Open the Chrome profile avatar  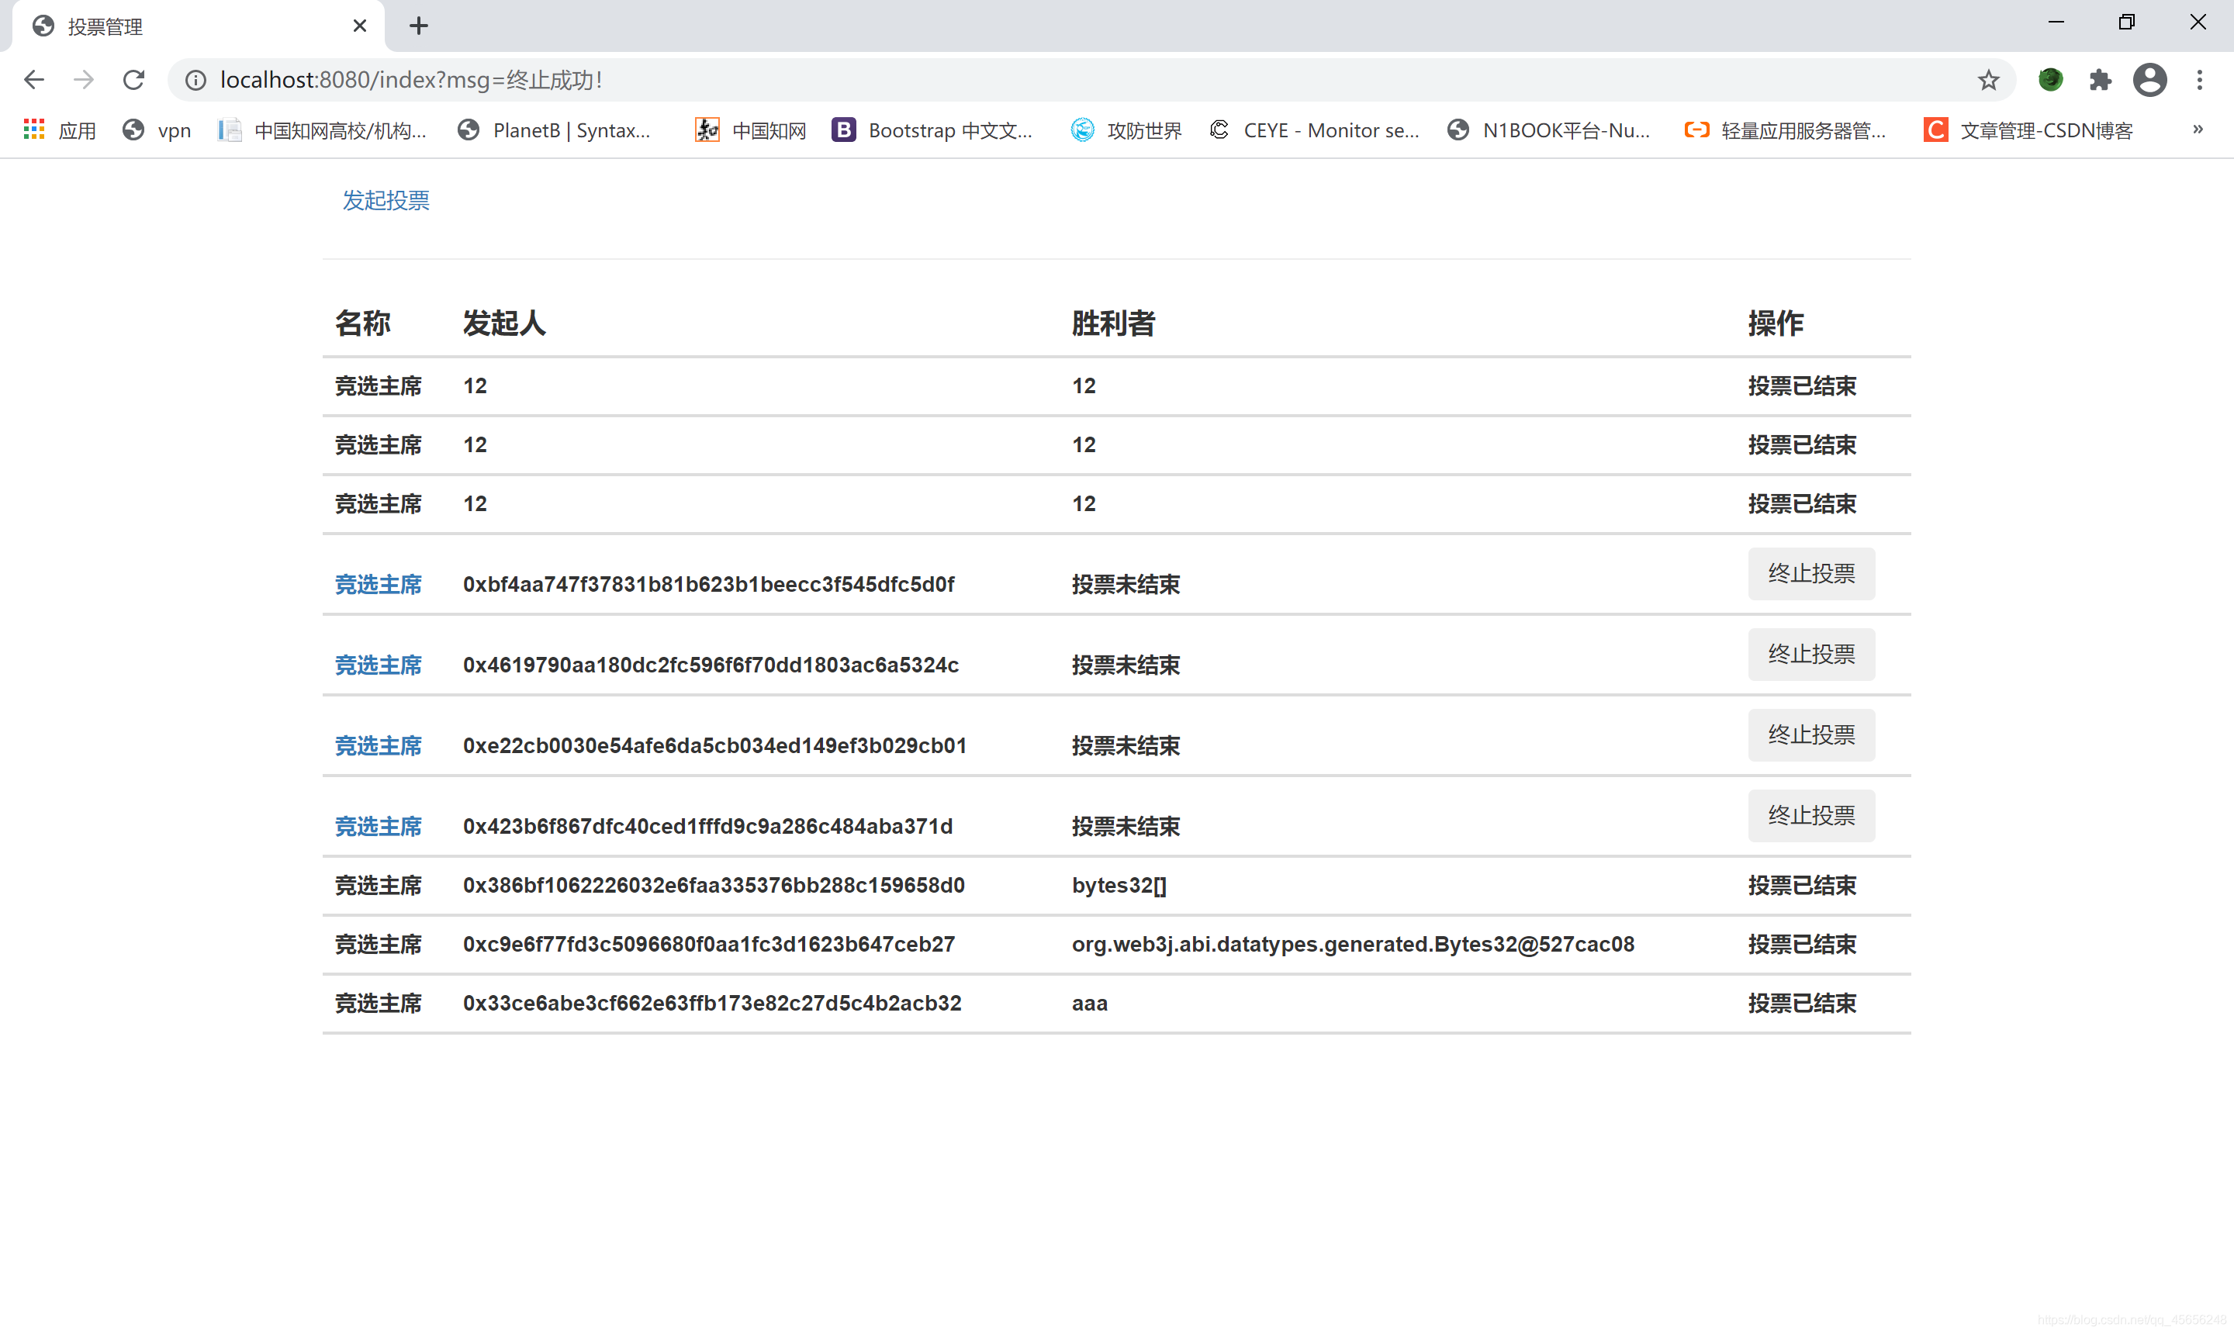click(2149, 80)
